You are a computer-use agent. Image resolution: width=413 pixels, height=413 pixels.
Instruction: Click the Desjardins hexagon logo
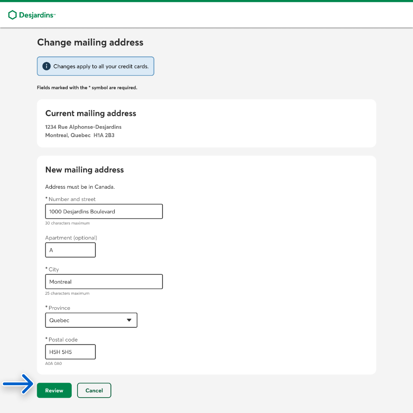tap(13, 15)
